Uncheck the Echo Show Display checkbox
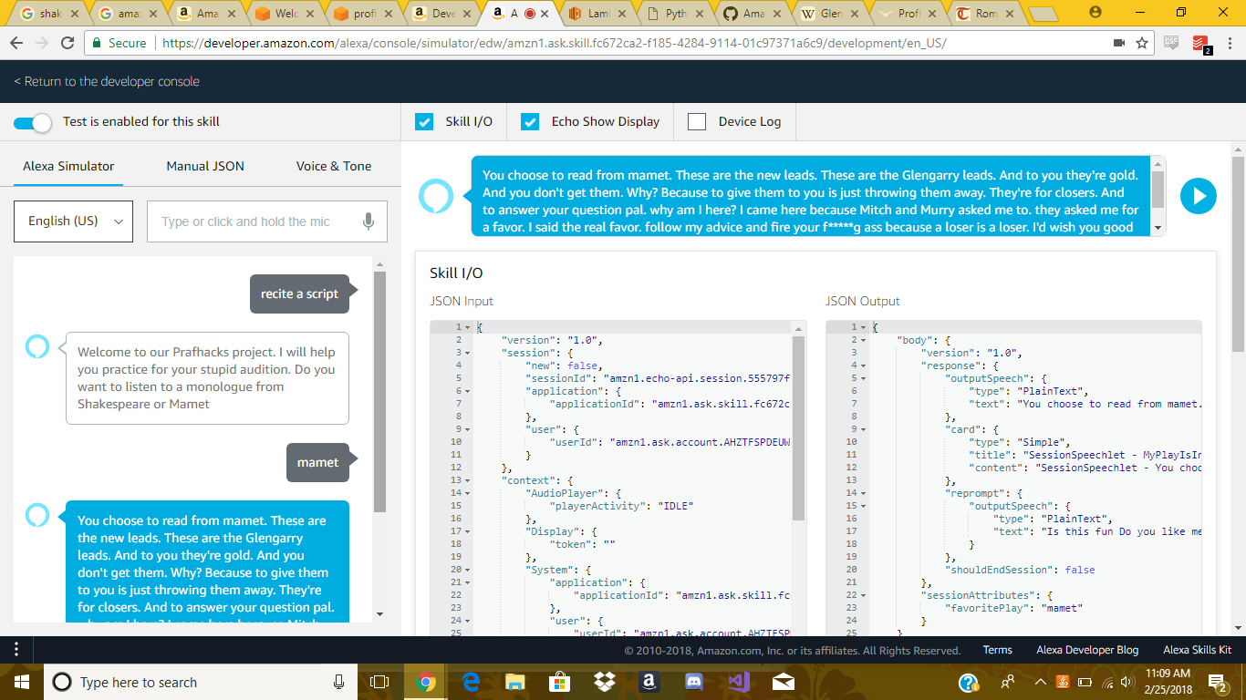The width and height of the screenshot is (1246, 700). coord(530,121)
